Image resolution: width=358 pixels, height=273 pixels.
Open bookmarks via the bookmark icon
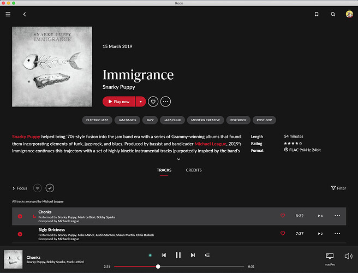[317, 14]
